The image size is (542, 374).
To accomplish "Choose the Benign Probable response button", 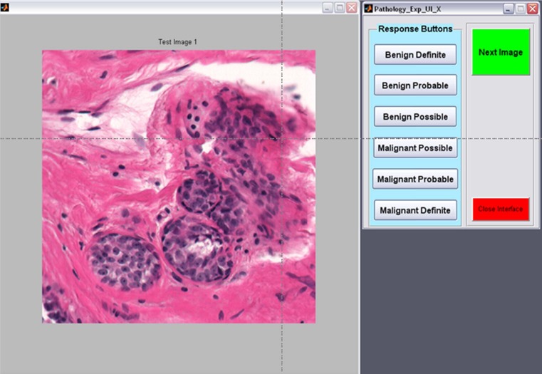I will (x=415, y=85).
